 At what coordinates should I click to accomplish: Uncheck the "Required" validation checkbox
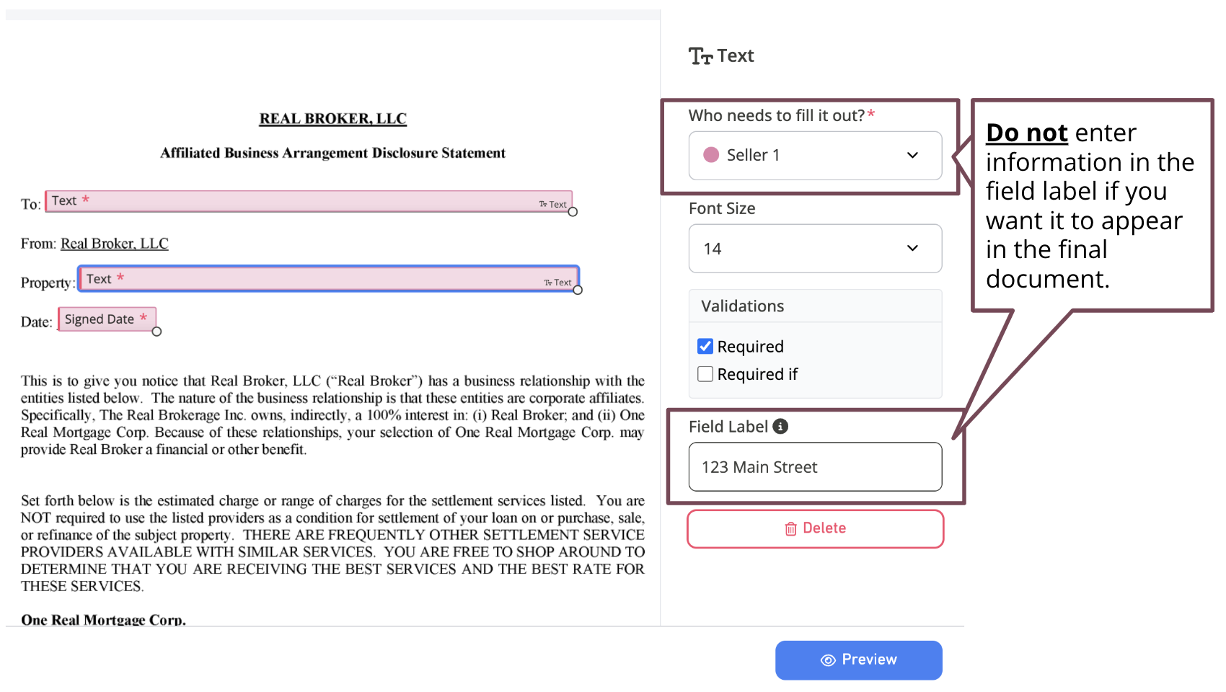[705, 346]
